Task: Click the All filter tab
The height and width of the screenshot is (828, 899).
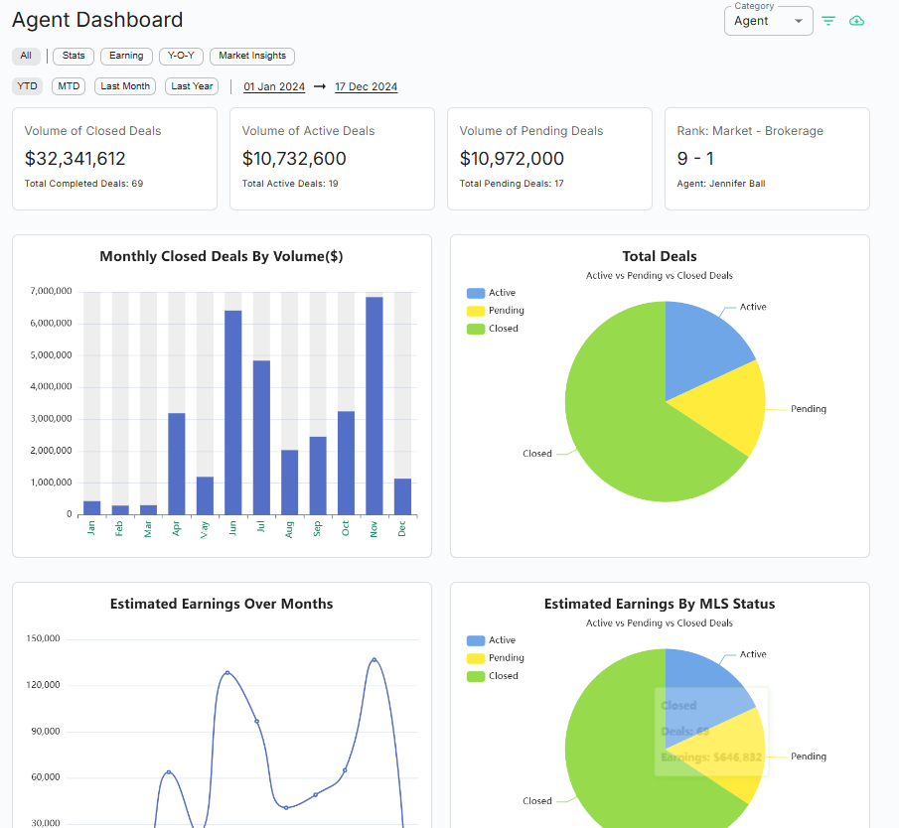Action: pos(26,56)
